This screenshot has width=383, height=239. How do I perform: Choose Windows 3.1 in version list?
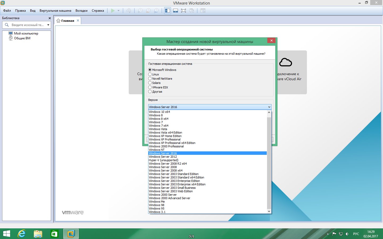pyautogui.click(x=207, y=212)
